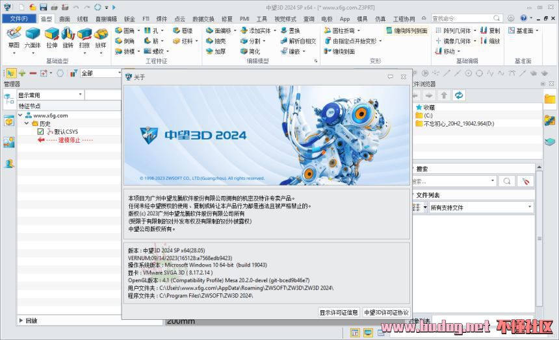Viewport: 559px width, 340px height.
Task: Select the 唇缘 lip tool
Action: tap(183, 30)
